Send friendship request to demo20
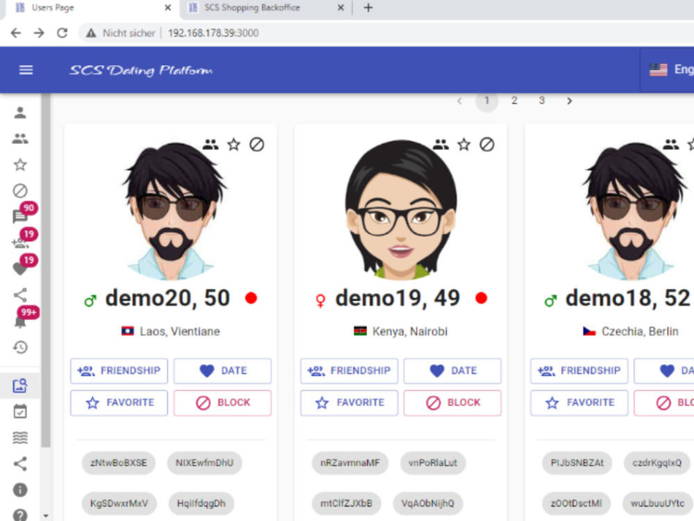 pos(119,371)
